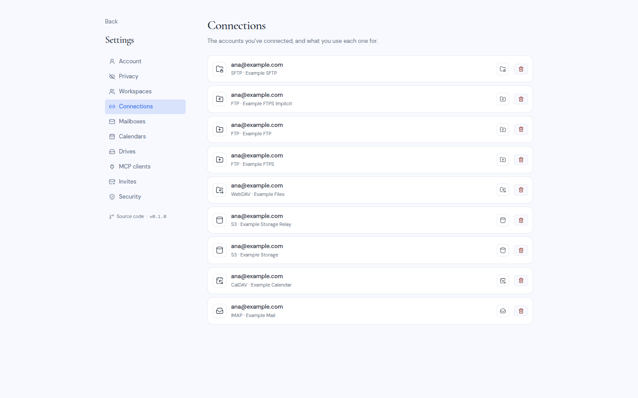
Task: Click the upload-folder button for Example FTPS Implicit
Action: (x=503, y=99)
